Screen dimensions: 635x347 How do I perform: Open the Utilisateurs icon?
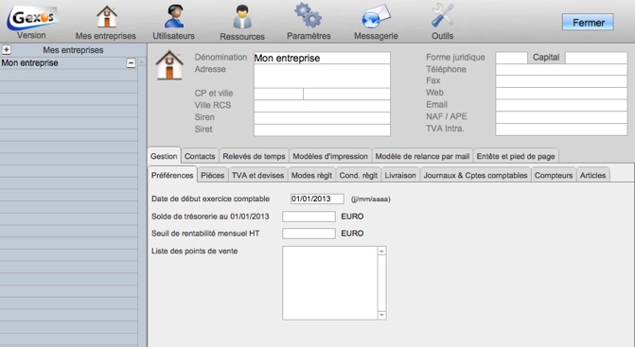[174, 17]
